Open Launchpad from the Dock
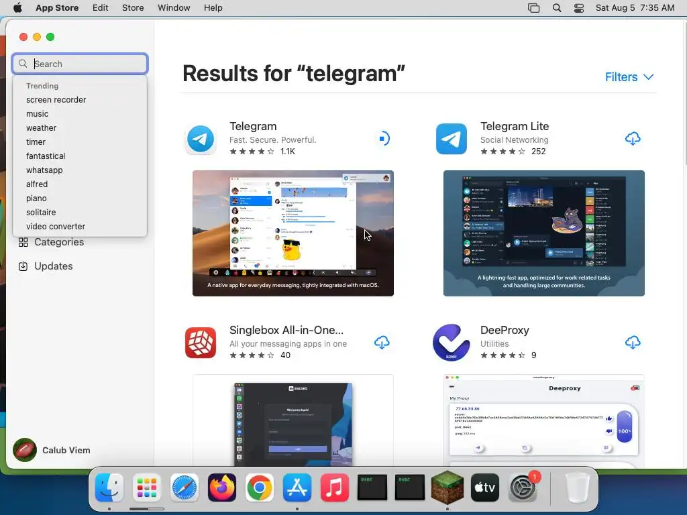This screenshot has height=515, width=687. (147, 488)
